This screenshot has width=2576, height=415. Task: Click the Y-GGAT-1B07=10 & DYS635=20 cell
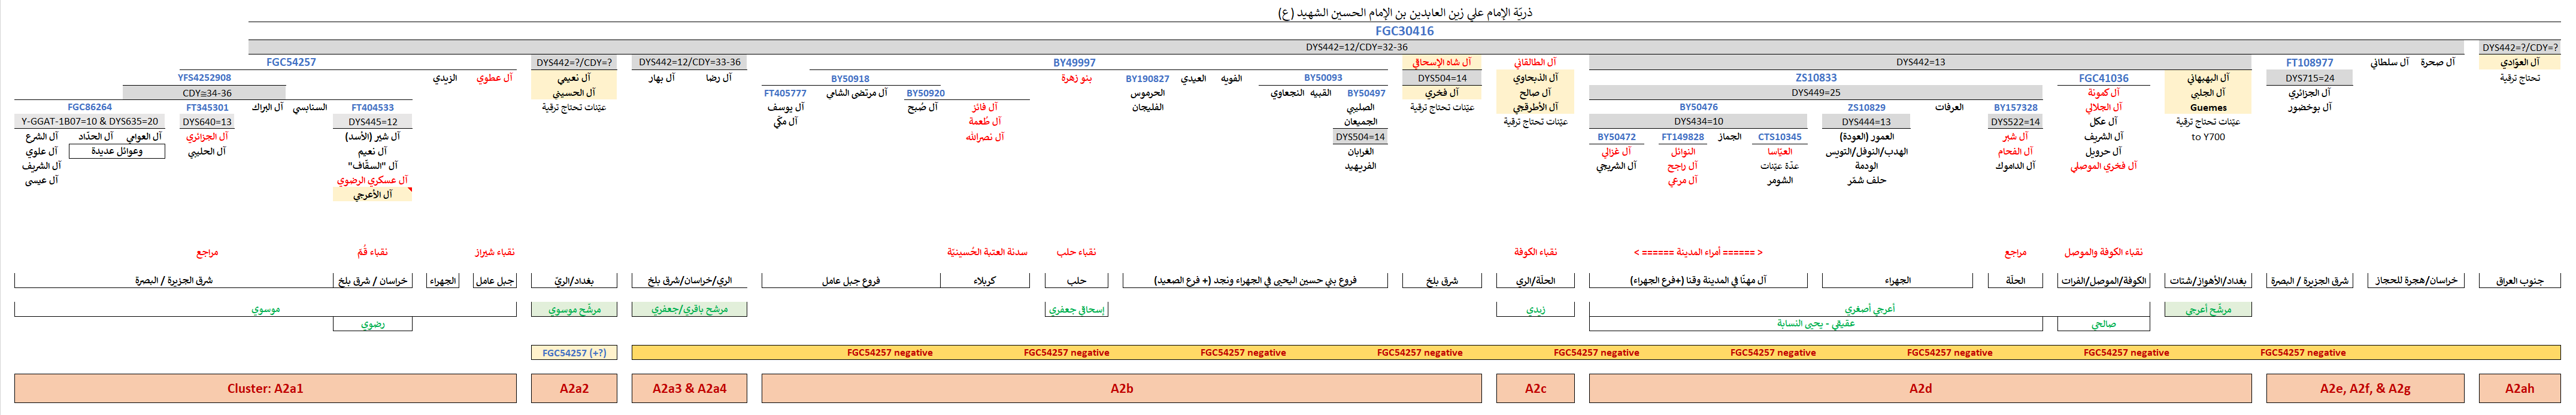click(90, 121)
